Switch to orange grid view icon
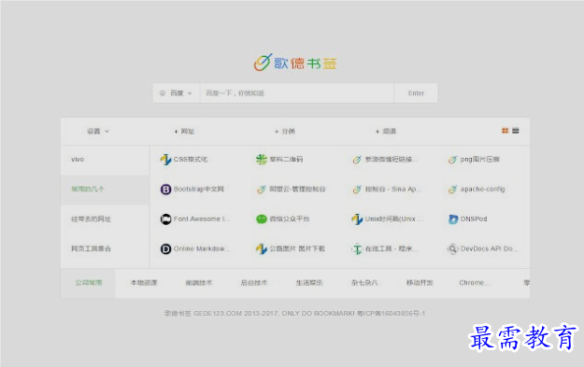The width and height of the screenshot is (584, 367). coord(505,131)
